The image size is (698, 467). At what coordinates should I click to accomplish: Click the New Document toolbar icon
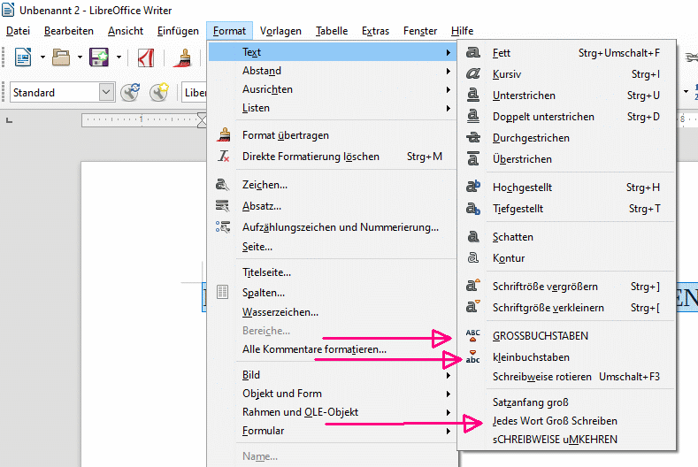[x=23, y=57]
